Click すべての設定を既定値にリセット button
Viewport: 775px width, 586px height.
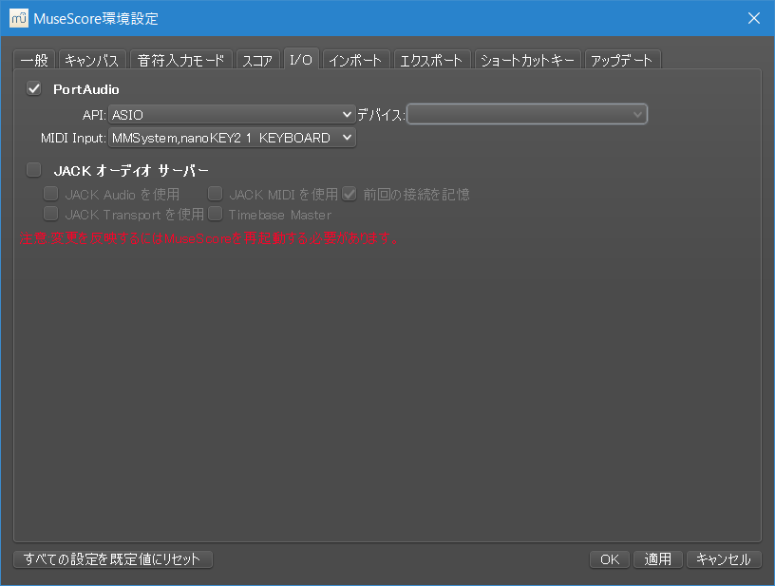[x=113, y=559]
